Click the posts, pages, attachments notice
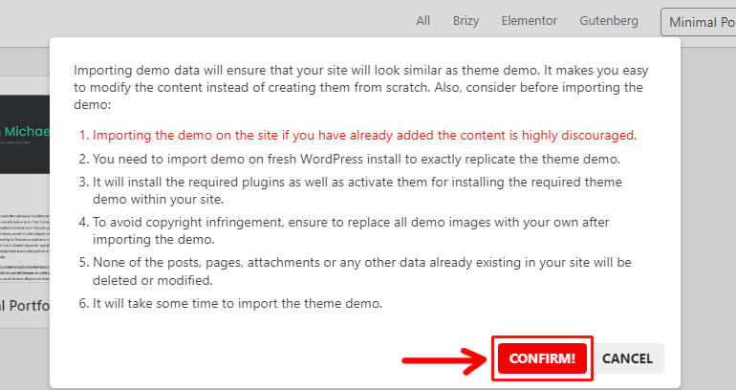 (355, 271)
